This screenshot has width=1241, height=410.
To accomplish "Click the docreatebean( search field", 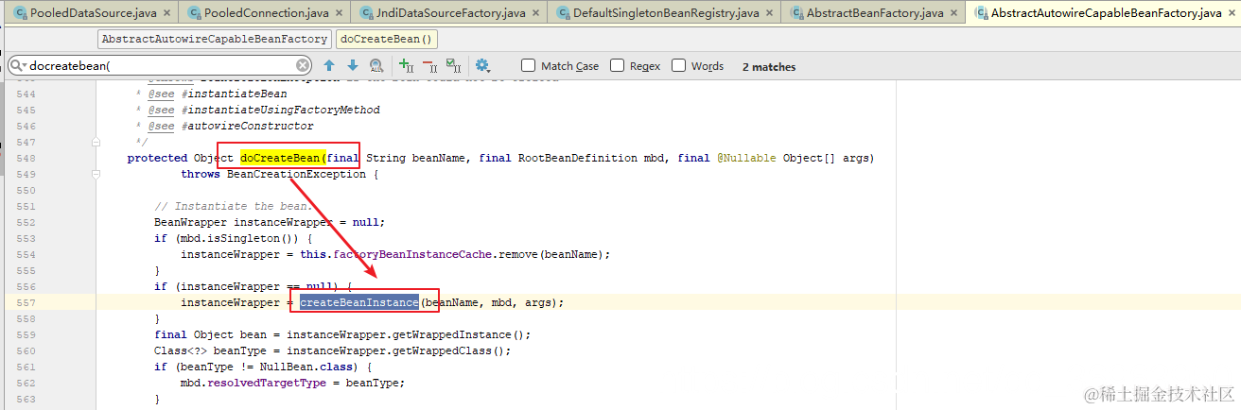I will (x=161, y=65).
